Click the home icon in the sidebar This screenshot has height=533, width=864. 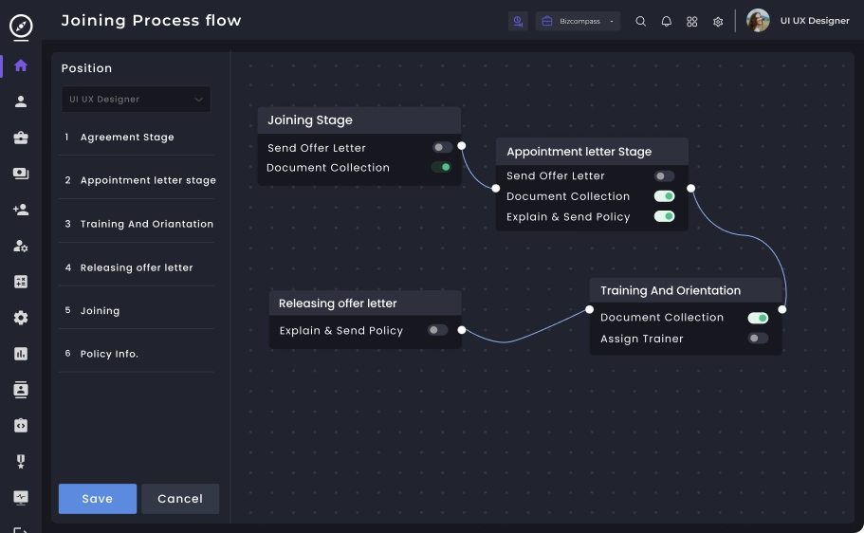pyautogui.click(x=21, y=65)
